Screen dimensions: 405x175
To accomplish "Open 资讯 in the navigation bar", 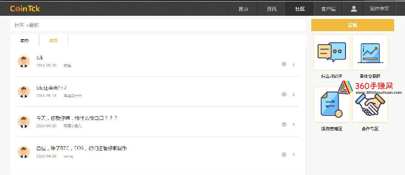I will click(x=272, y=9).
